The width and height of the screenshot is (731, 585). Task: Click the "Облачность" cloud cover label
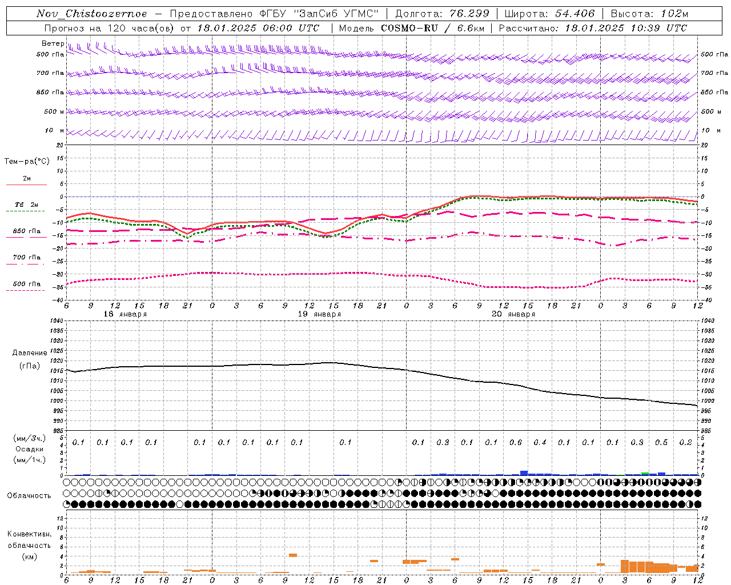(29, 496)
